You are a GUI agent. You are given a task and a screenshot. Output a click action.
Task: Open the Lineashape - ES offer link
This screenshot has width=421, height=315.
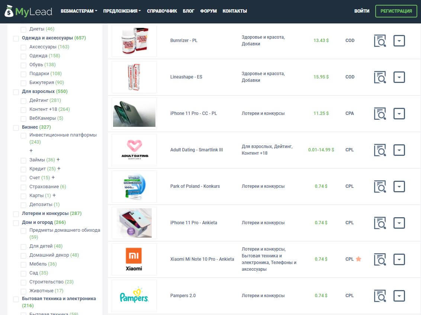click(x=186, y=77)
